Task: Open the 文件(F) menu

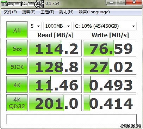Action: click(x=10, y=12)
